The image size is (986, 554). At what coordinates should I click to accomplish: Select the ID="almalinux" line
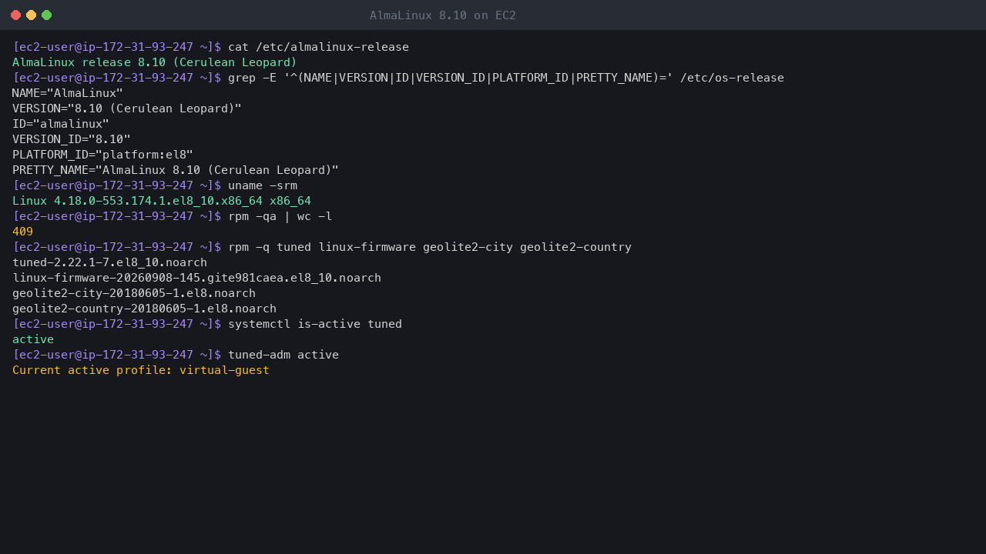click(x=61, y=124)
